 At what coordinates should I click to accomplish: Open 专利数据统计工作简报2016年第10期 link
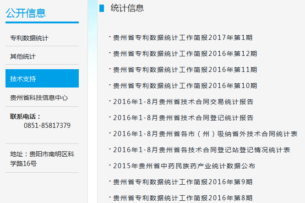185,86
